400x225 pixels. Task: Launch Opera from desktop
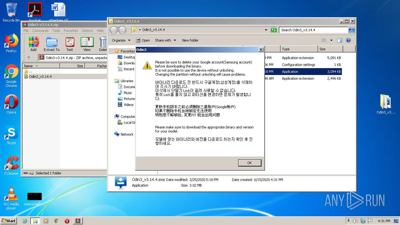11,105
